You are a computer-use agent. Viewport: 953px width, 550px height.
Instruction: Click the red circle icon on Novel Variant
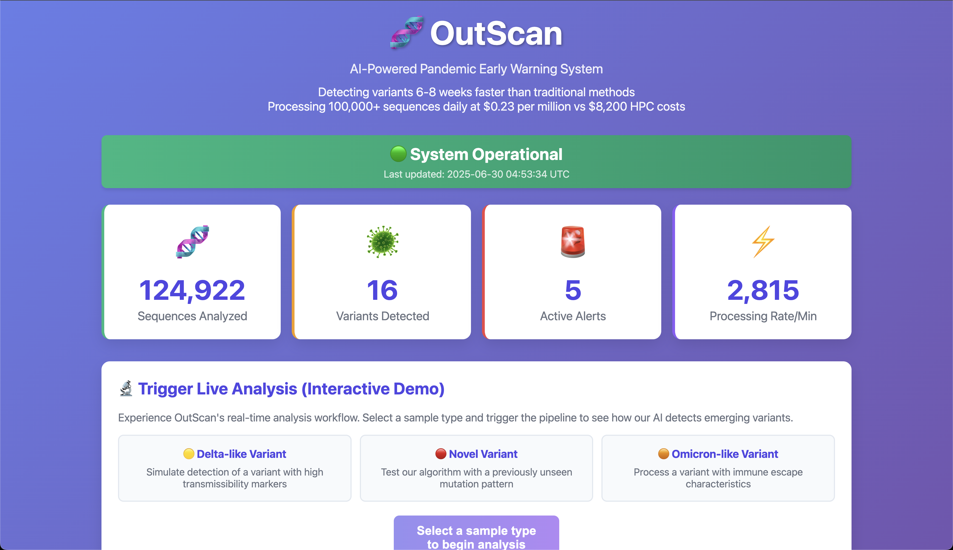[441, 454]
